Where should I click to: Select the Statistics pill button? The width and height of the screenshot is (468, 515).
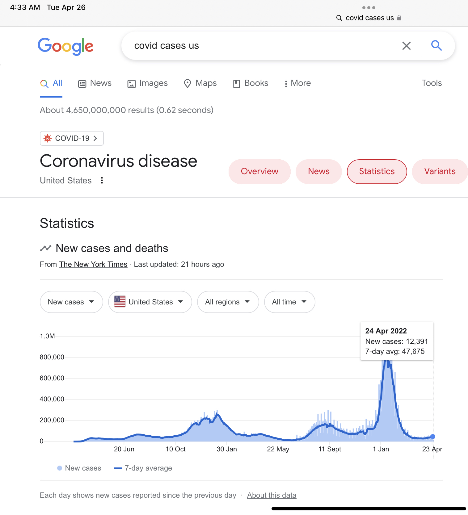(377, 171)
